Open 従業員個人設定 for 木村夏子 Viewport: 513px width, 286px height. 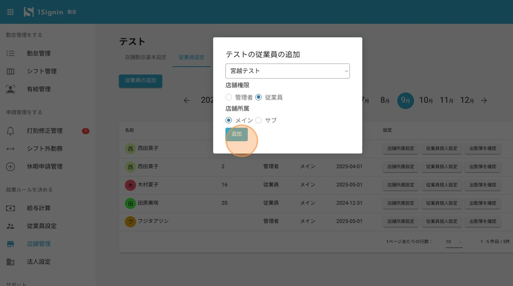[x=442, y=185]
